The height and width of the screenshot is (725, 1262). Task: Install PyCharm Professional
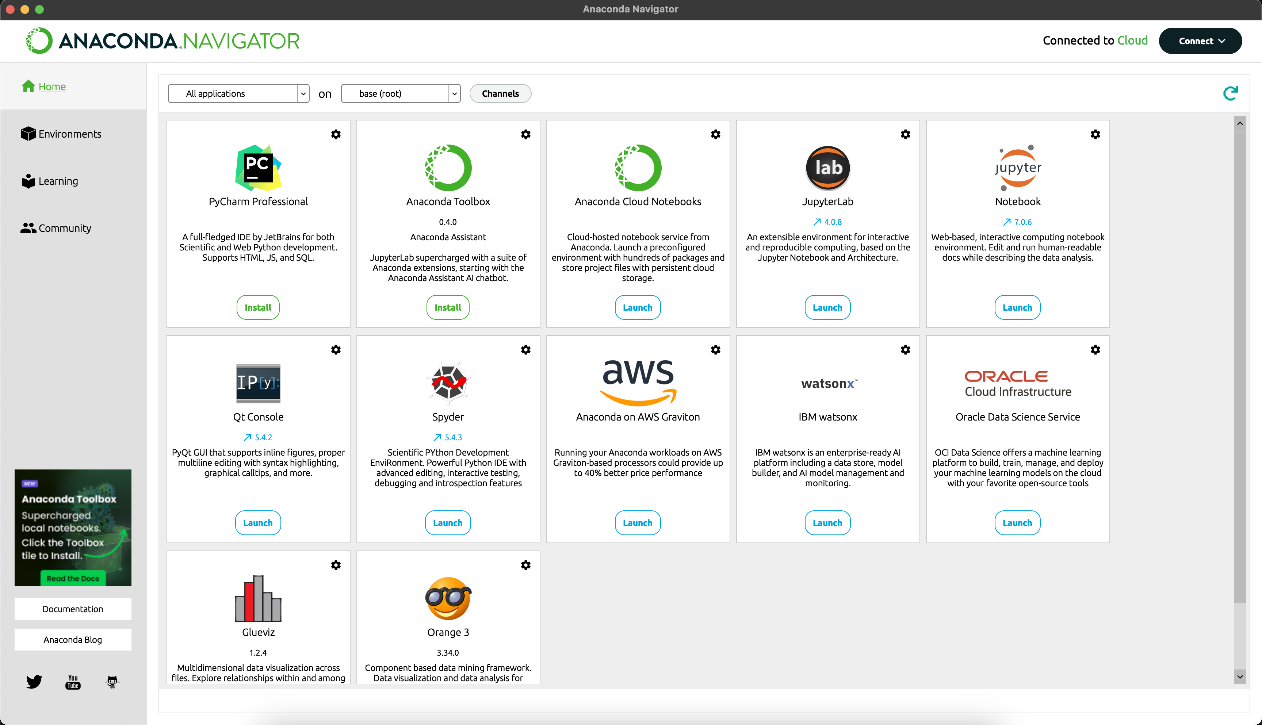[258, 307]
